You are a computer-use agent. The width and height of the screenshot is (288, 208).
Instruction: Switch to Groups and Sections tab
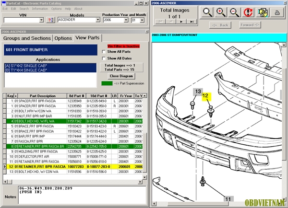27,38
